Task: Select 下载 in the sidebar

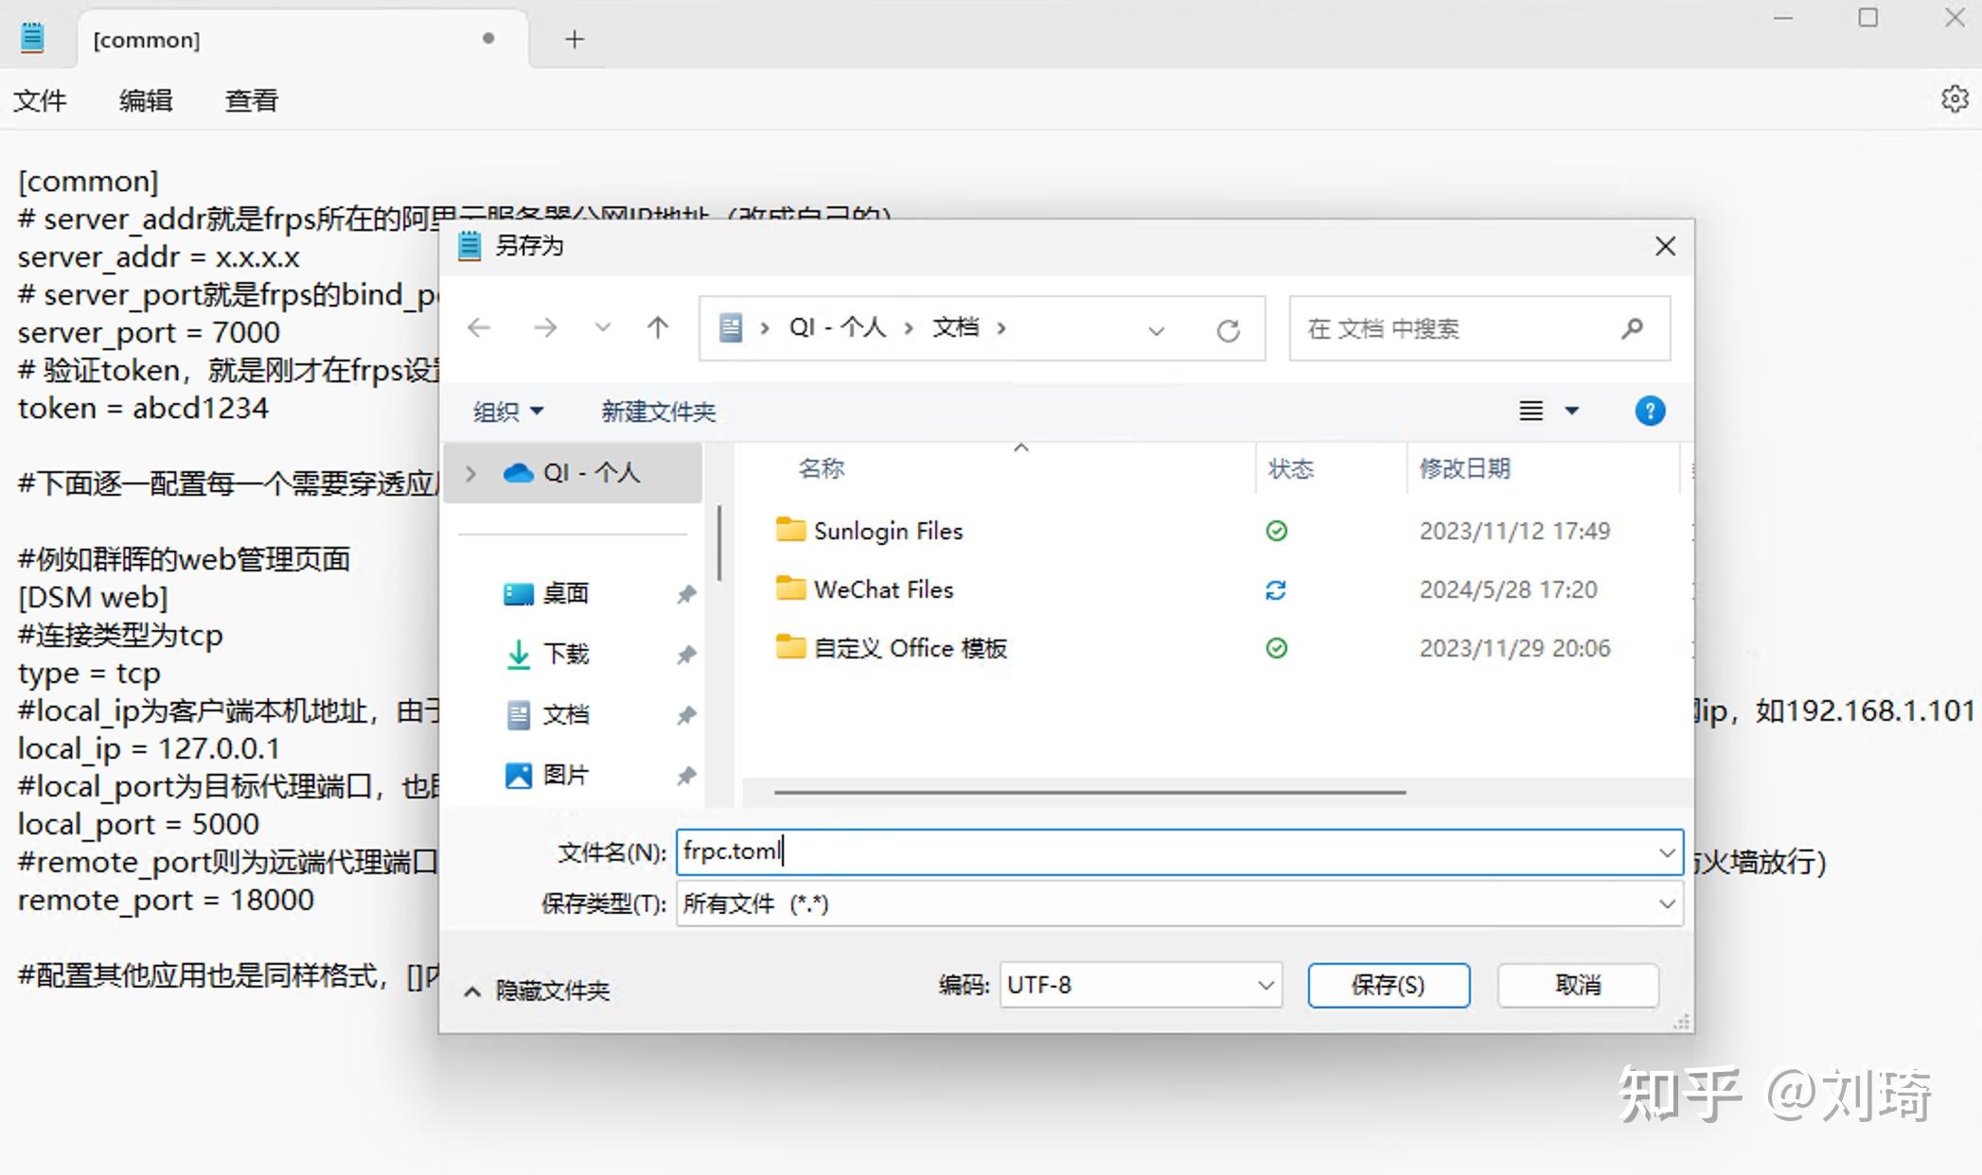Action: [568, 654]
